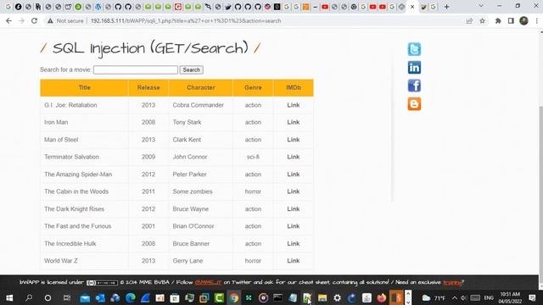
Task: Open the notification center icon
Action: pos(532,297)
